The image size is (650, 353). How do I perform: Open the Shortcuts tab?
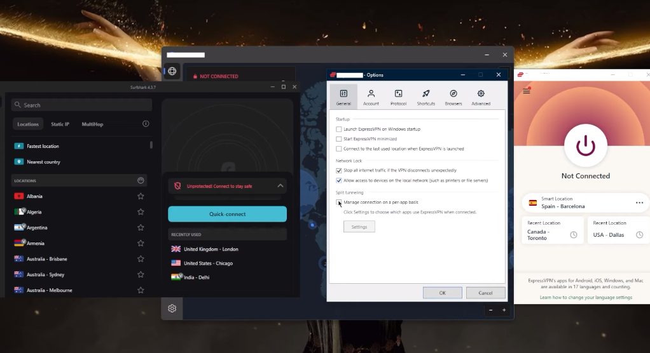click(425, 97)
